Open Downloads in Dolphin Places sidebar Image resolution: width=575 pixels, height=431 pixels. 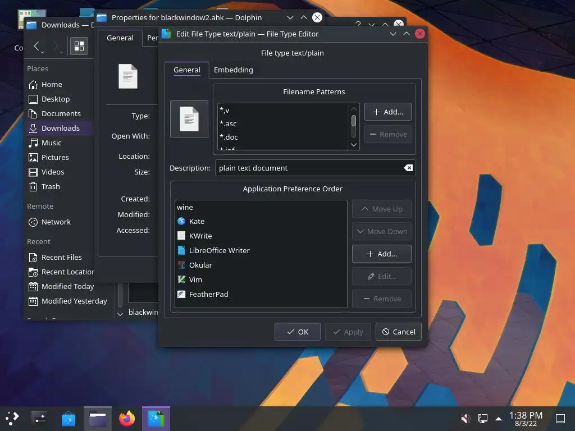pyautogui.click(x=58, y=129)
